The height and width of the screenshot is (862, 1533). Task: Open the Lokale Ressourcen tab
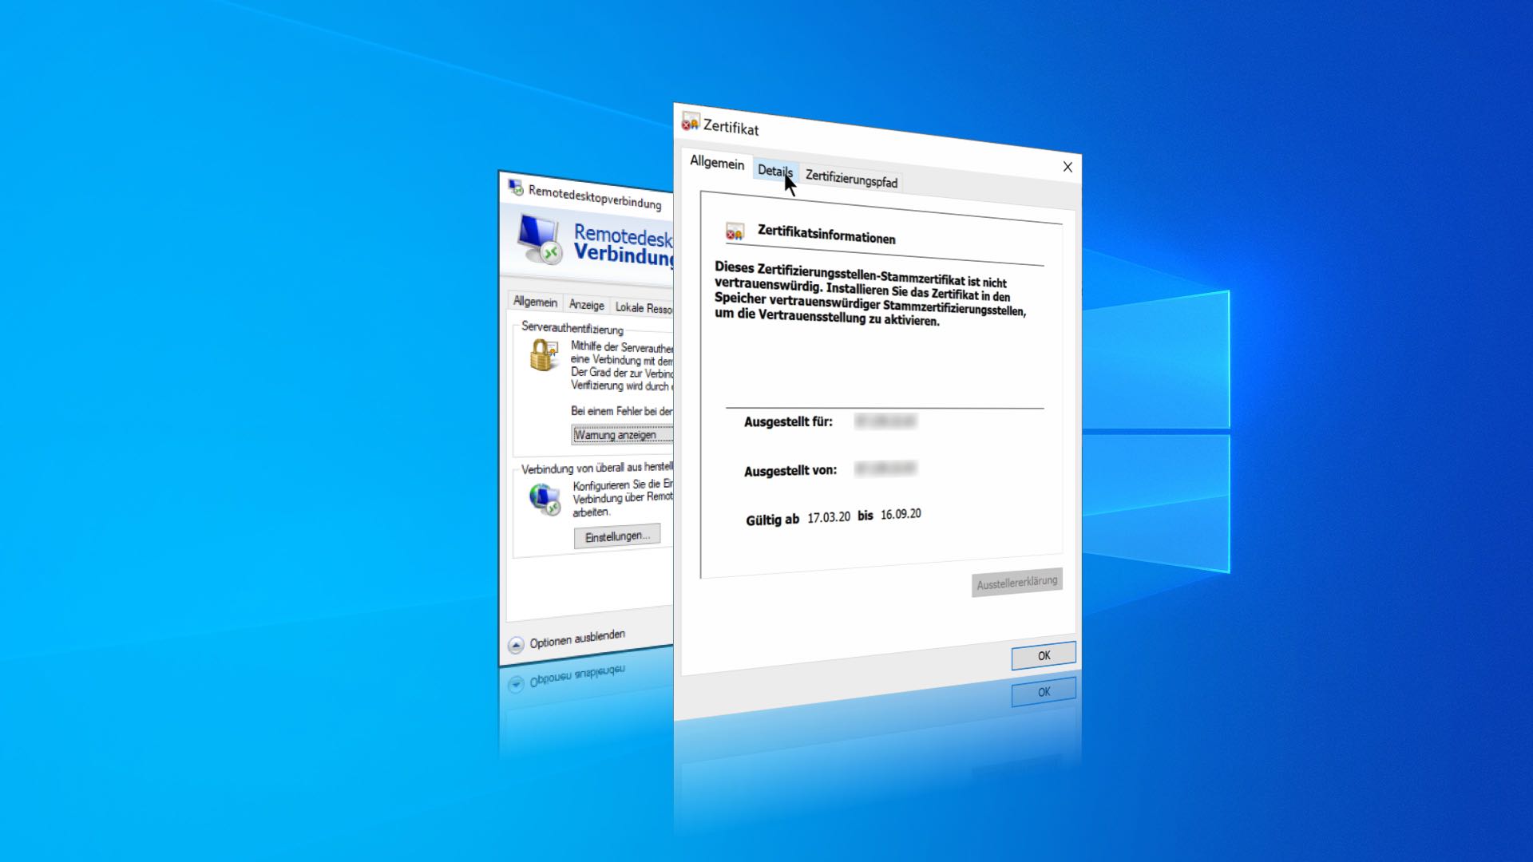coord(643,308)
